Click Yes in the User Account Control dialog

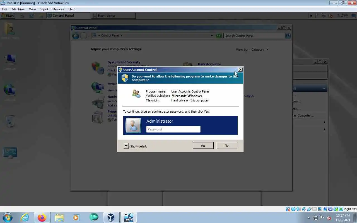tap(203, 146)
